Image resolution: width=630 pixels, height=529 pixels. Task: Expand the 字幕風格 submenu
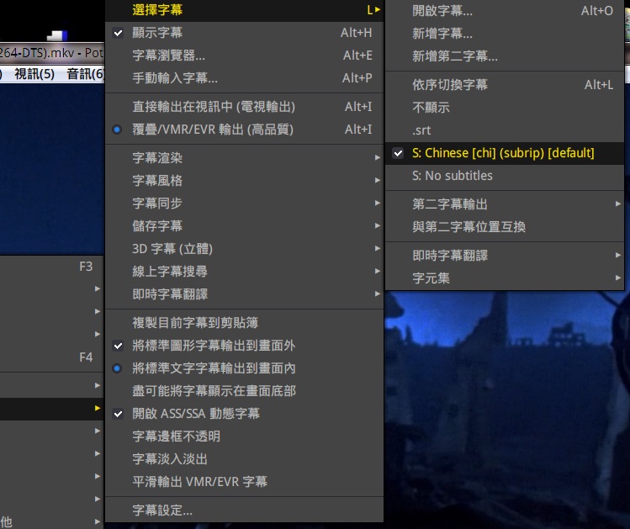pos(244,180)
